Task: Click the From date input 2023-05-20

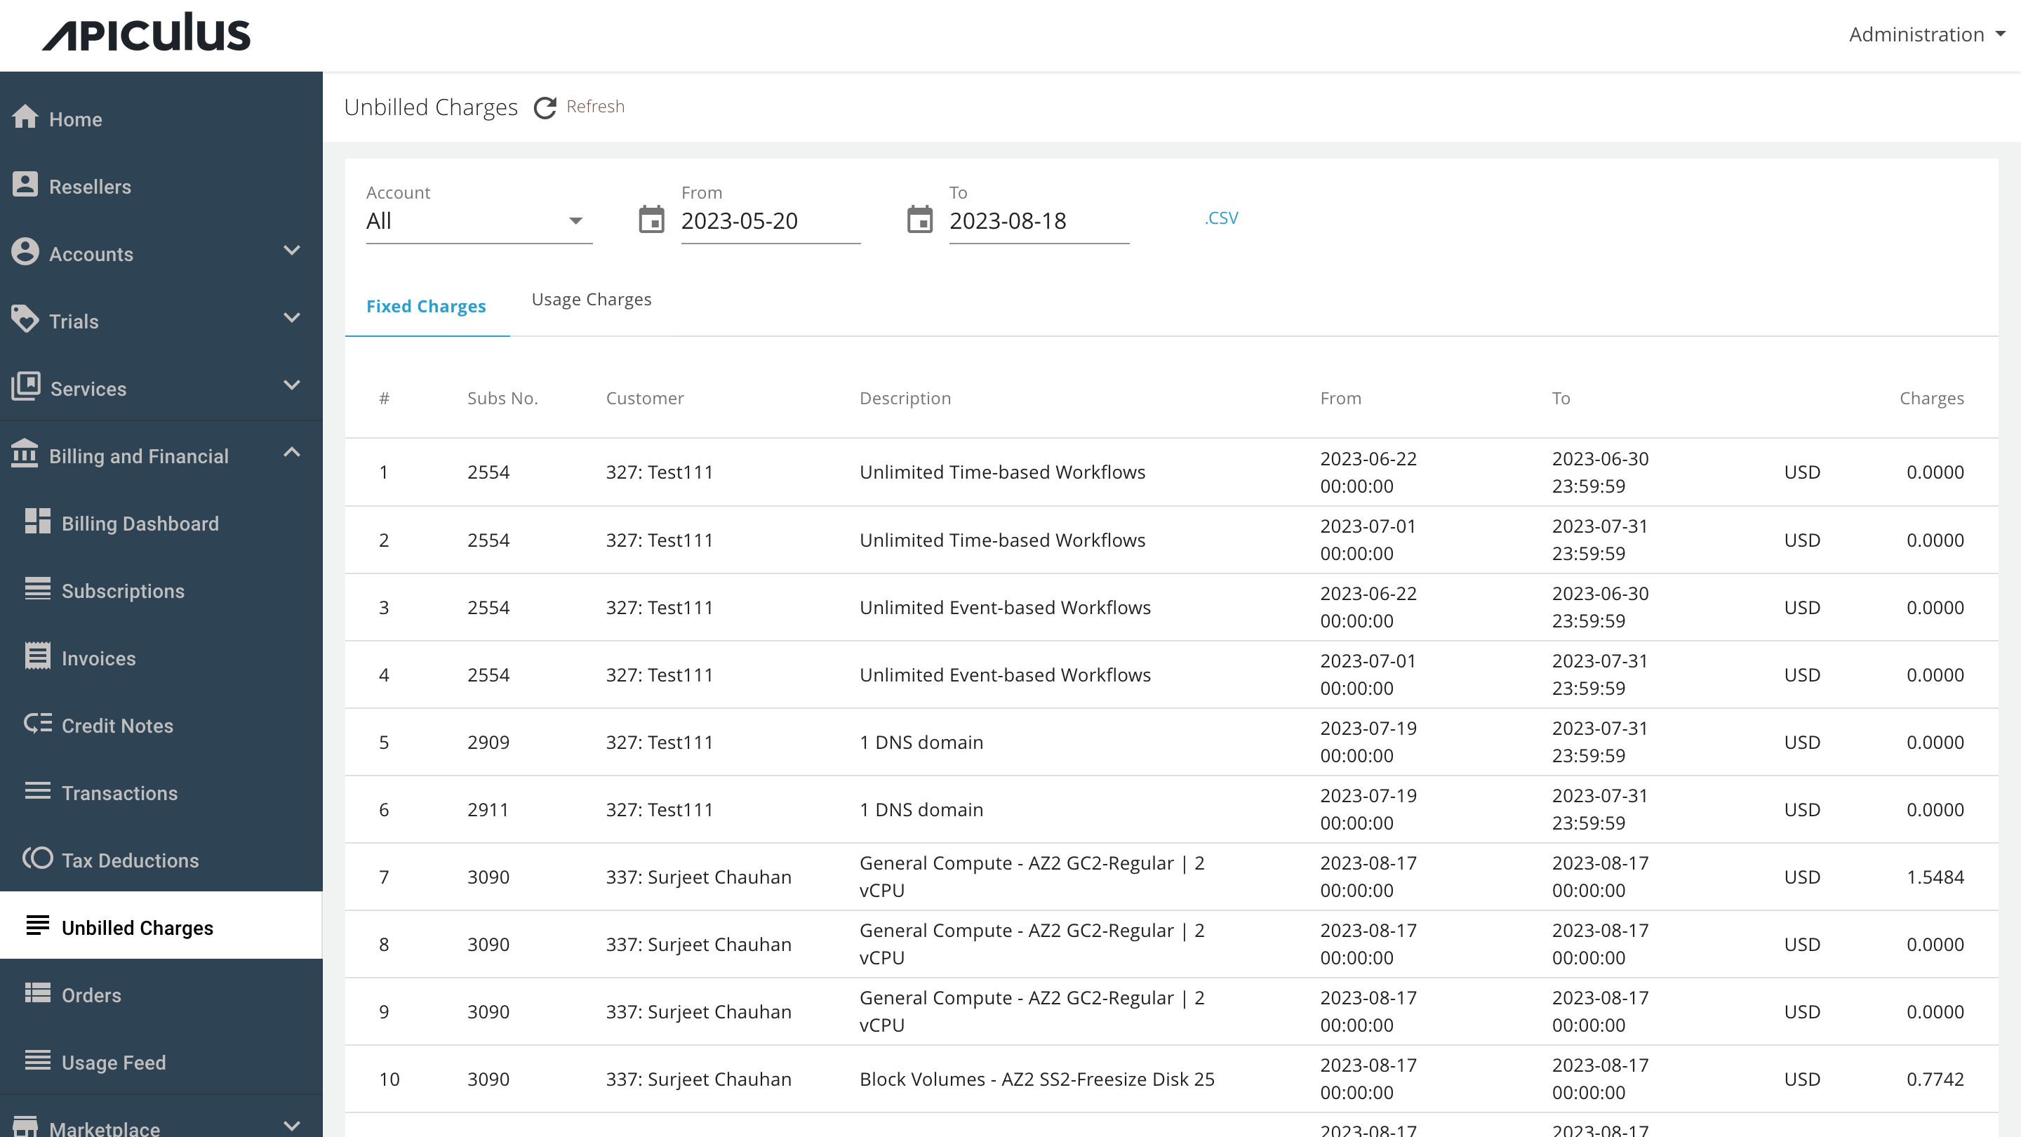Action: click(771, 221)
